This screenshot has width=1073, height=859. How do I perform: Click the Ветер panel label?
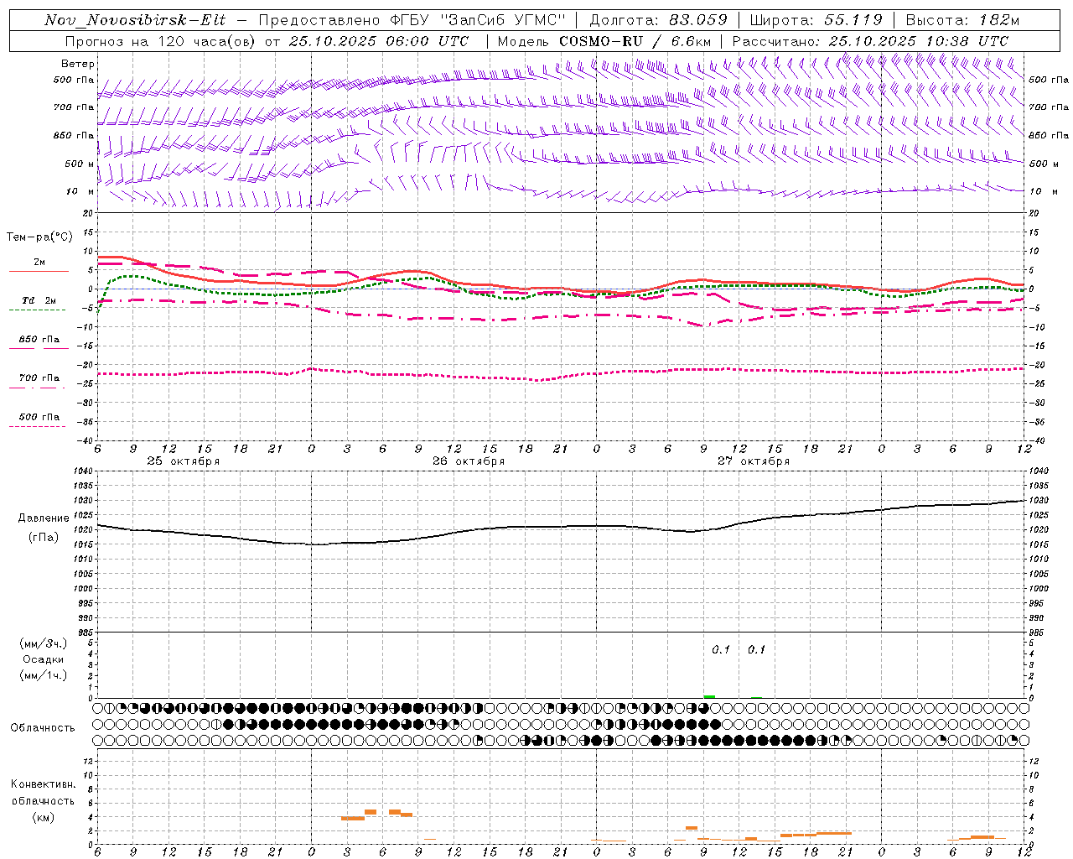pos(78,64)
